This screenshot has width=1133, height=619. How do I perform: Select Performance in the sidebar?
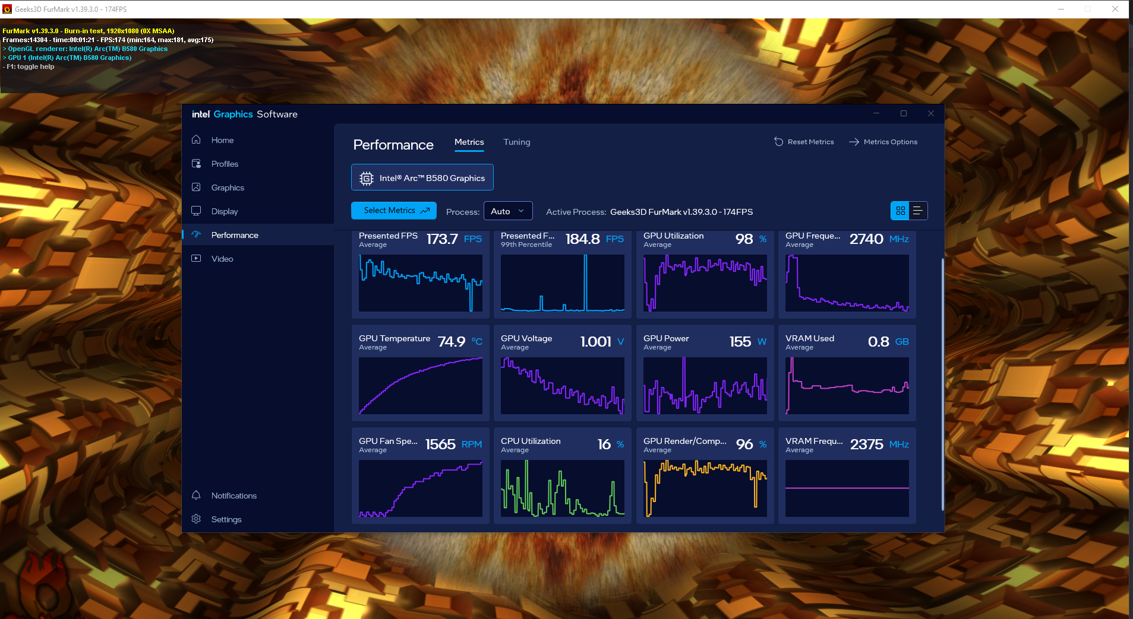(235, 235)
